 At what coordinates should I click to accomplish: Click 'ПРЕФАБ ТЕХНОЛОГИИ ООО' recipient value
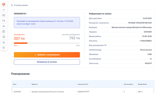point(140,23)
